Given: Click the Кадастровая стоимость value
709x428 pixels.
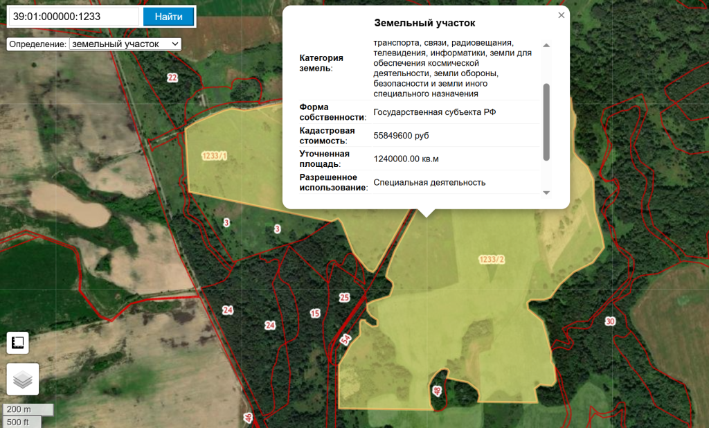Looking at the screenshot, I should (401, 136).
